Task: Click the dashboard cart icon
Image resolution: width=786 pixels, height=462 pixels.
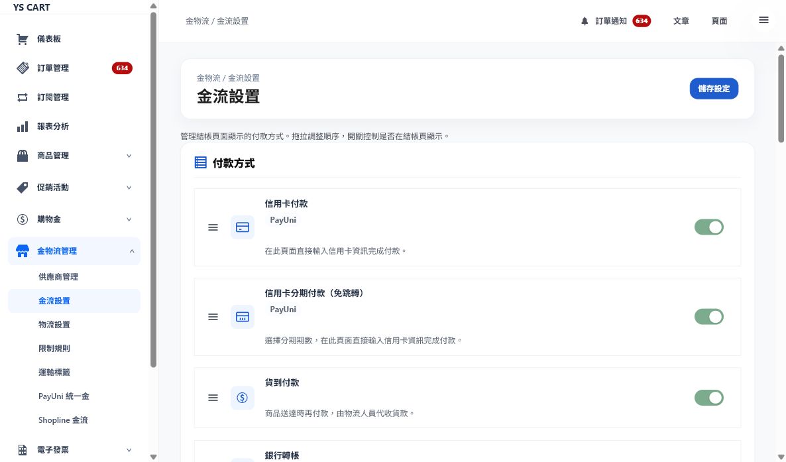Action: 22,39
